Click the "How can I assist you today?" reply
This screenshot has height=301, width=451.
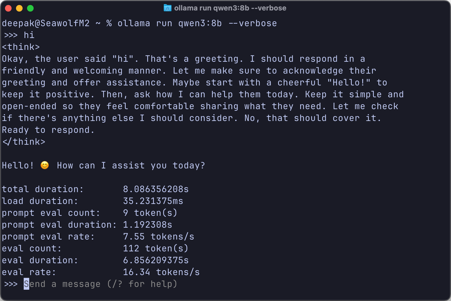tap(131, 165)
